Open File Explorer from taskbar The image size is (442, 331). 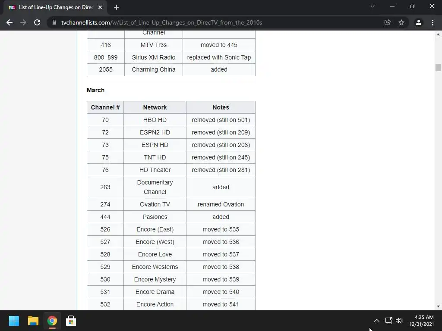coord(33,321)
